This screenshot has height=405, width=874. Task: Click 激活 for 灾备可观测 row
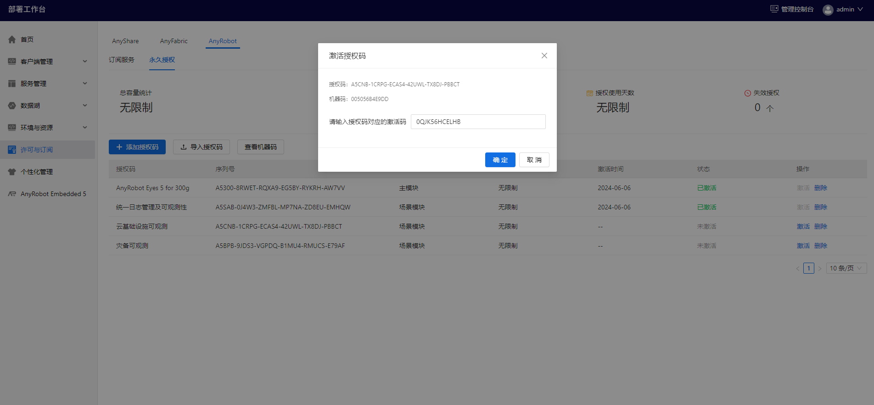[x=803, y=246]
